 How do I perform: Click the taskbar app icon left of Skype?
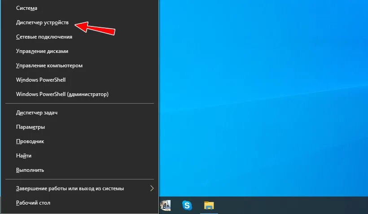click(x=166, y=205)
